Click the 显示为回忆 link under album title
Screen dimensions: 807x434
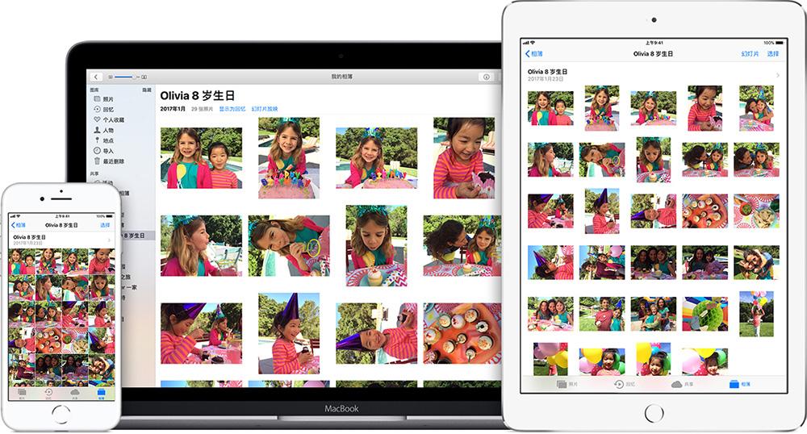coord(232,109)
